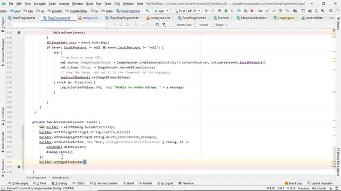The width and height of the screenshot is (341, 191).
Task: Open the Git: master branch popup
Action: 319,188
